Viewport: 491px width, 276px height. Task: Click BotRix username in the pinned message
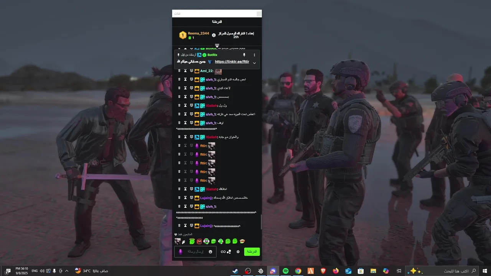pyautogui.click(x=212, y=55)
